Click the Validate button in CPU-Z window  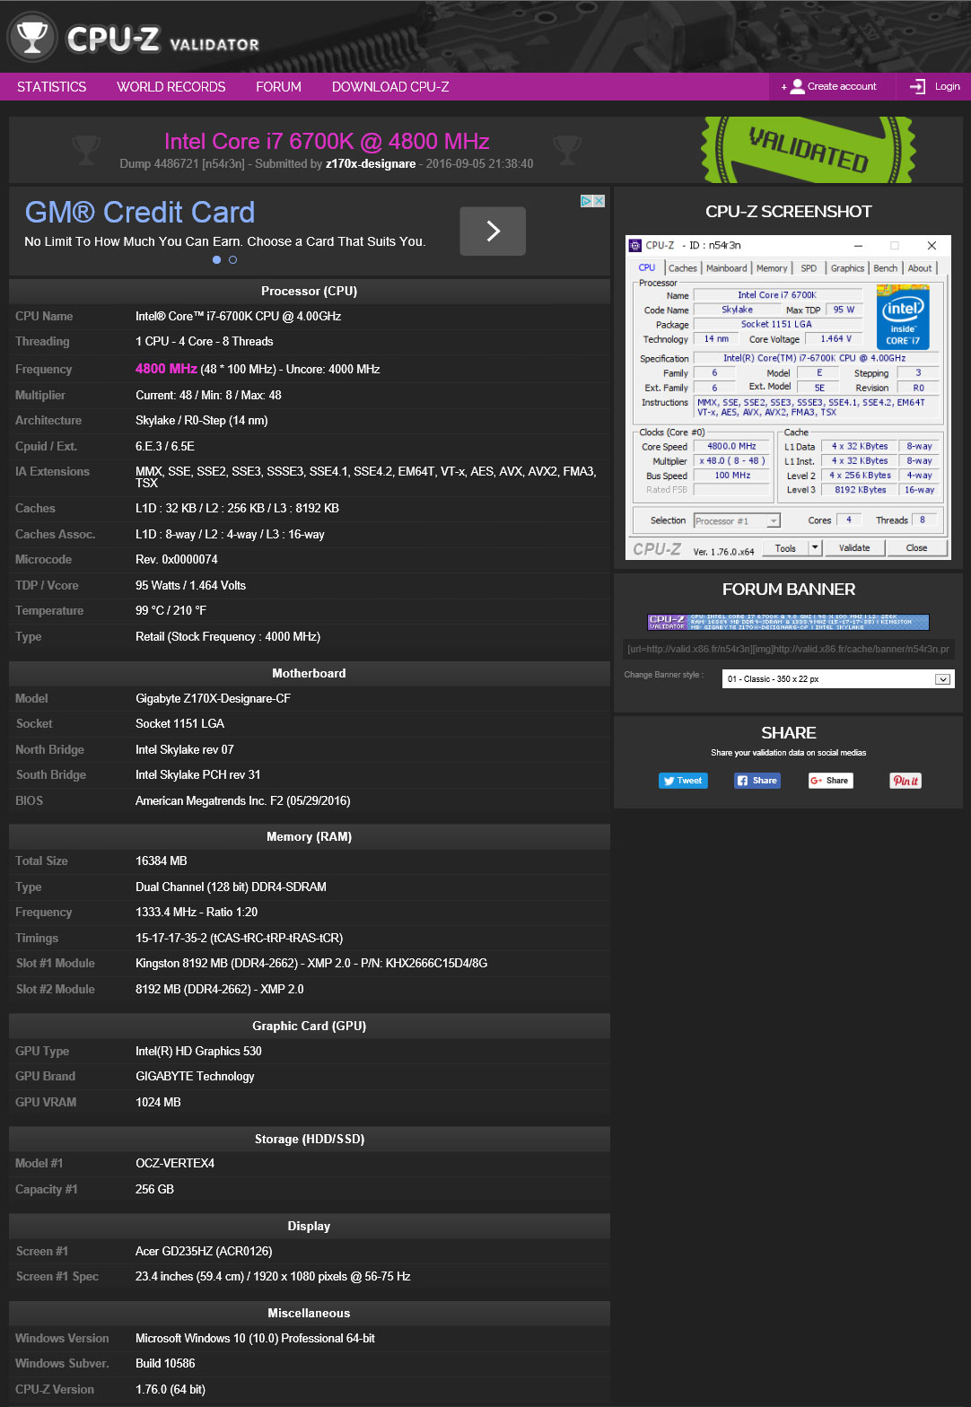pos(854,548)
